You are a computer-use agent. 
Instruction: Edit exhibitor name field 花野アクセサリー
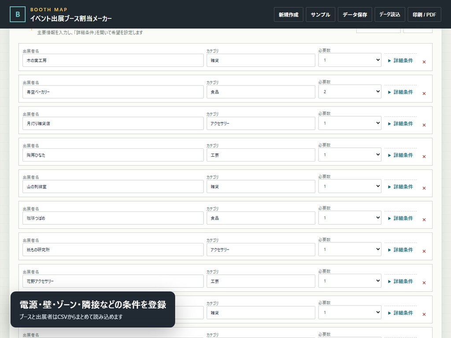pos(113,281)
